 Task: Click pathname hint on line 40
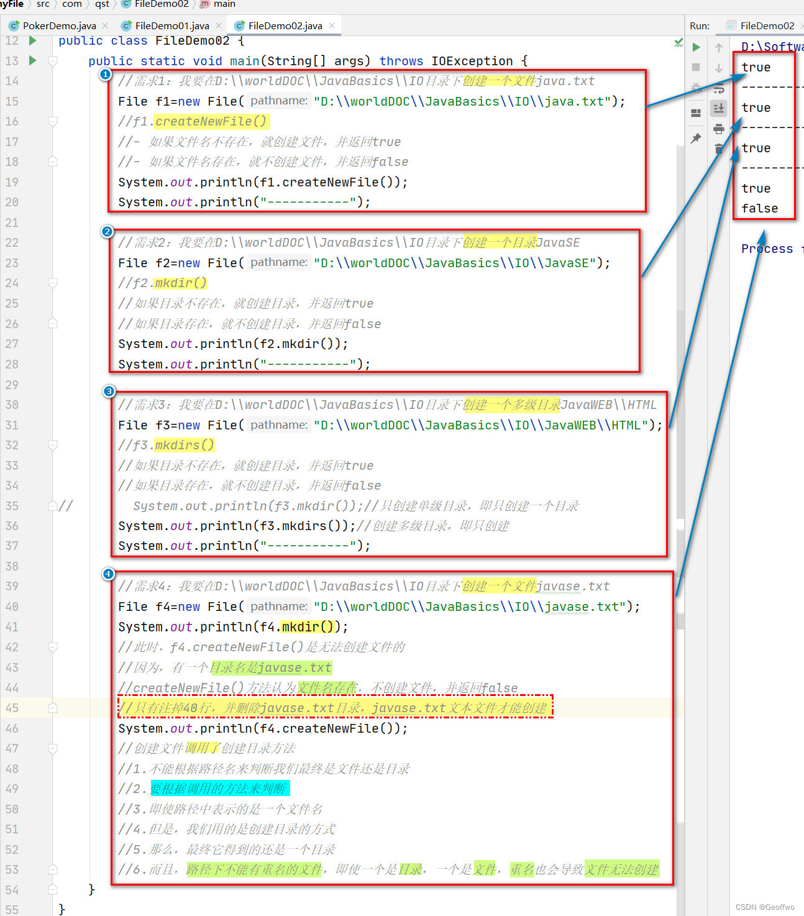(279, 606)
